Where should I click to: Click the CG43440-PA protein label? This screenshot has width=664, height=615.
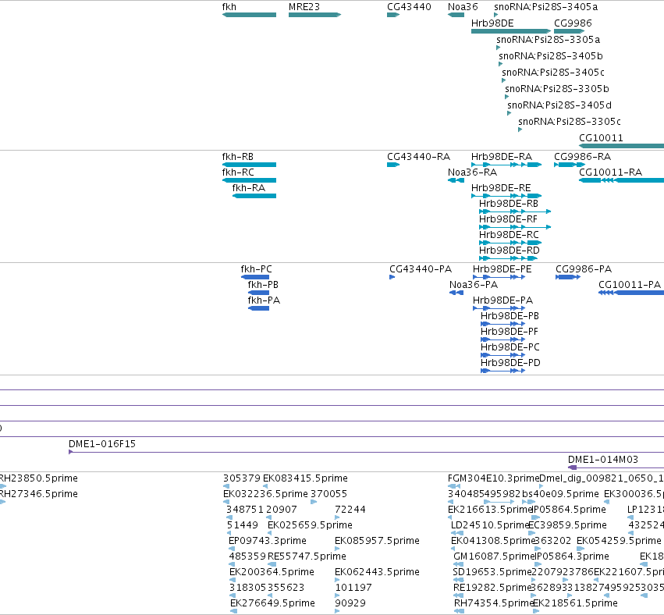421,269
